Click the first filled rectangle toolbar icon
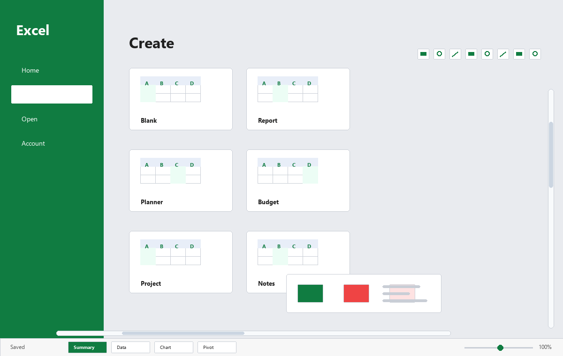This screenshot has height=356, width=563. click(424, 54)
